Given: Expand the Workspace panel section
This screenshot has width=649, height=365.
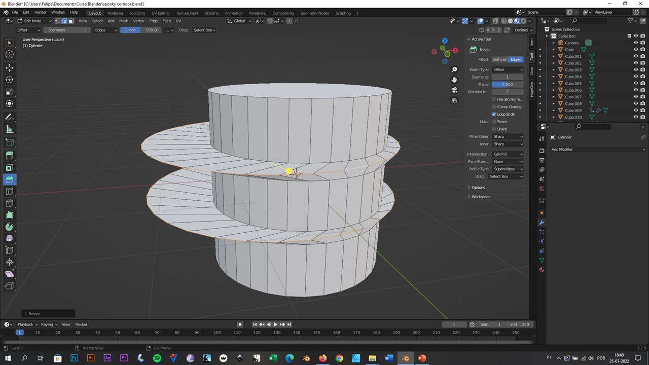Looking at the screenshot, I should pos(481,197).
